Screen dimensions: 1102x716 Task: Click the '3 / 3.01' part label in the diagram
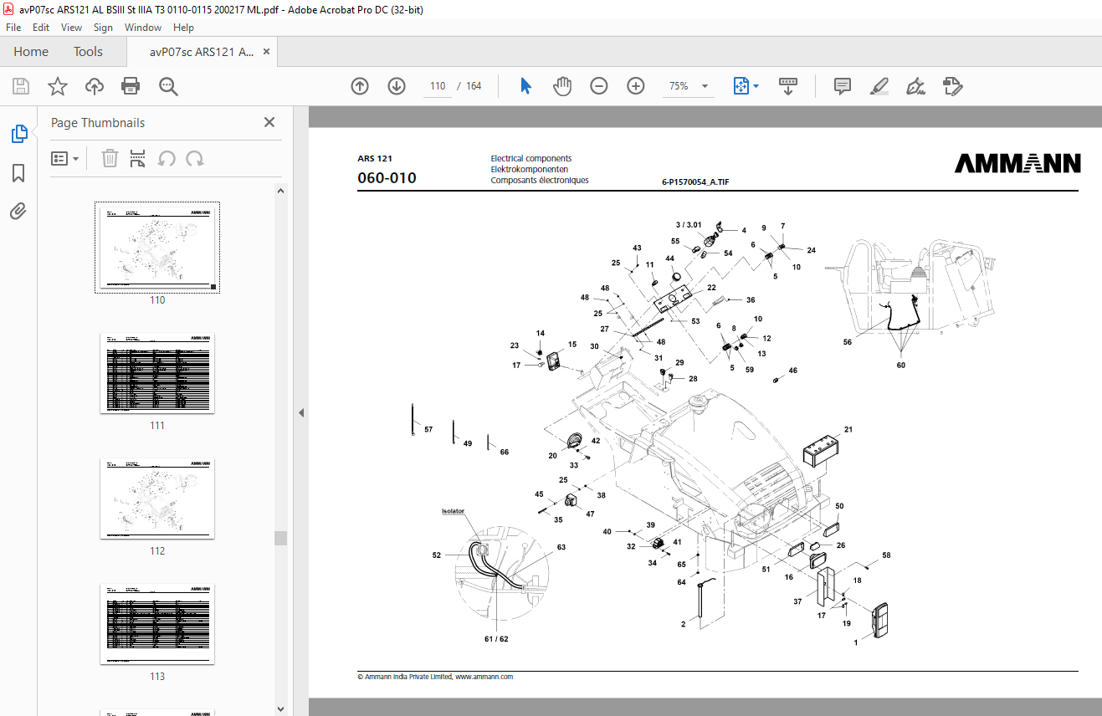tap(689, 225)
